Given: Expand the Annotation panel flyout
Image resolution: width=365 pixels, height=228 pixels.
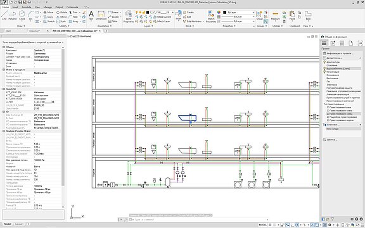Looking at the screenshot, I should (105, 26).
